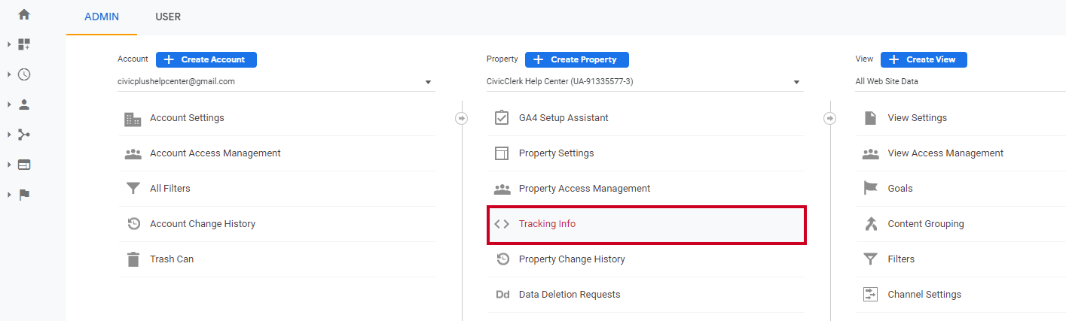Switch to the USER tab
This screenshot has height=321, width=1066.
tap(168, 17)
